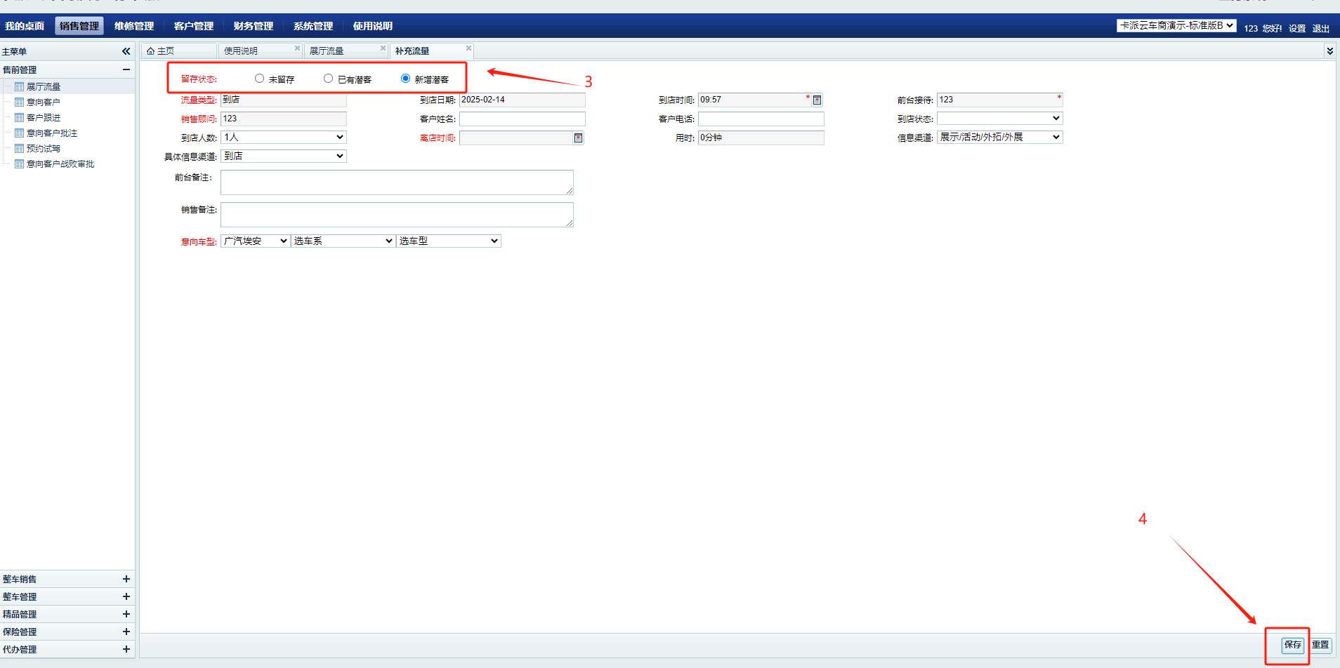Open the 客户管理 menu

point(194,26)
